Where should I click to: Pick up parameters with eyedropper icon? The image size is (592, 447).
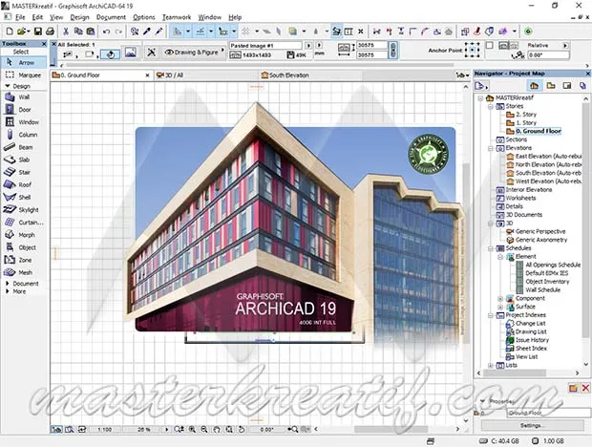(x=147, y=32)
